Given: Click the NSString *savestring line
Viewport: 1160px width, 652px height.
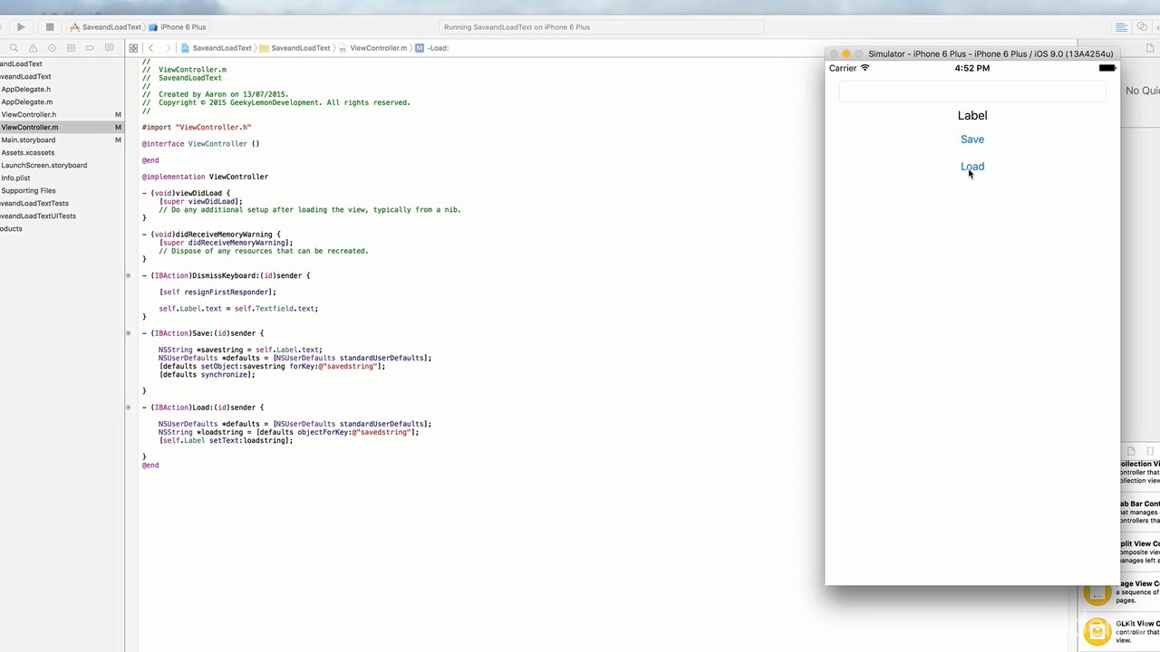Looking at the screenshot, I should click(240, 350).
